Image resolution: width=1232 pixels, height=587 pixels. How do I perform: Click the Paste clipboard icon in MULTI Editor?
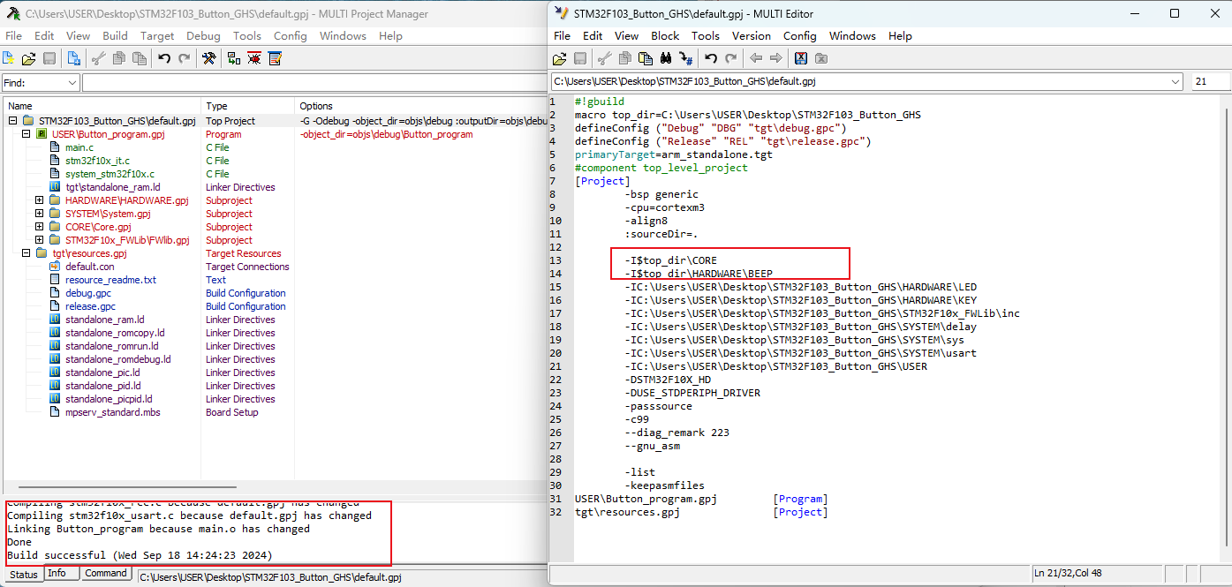[x=646, y=58]
